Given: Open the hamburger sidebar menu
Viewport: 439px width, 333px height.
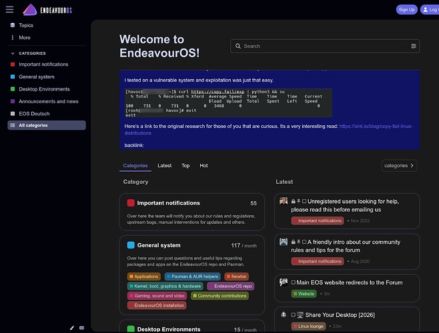Looking at the screenshot, I should coord(9,9).
